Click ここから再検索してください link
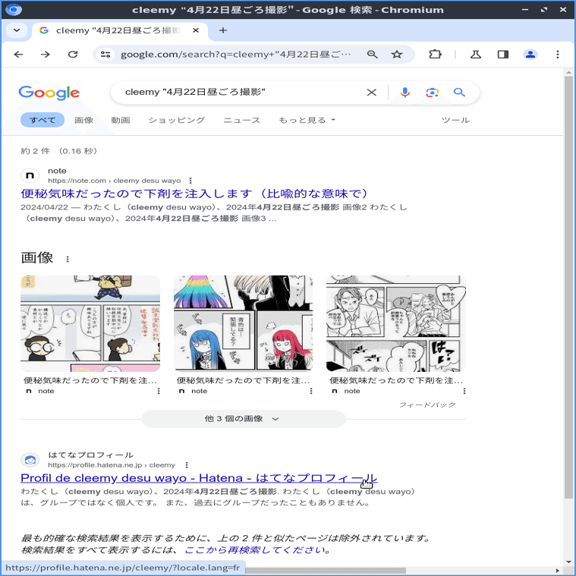 pyautogui.click(x=254, y=550)
